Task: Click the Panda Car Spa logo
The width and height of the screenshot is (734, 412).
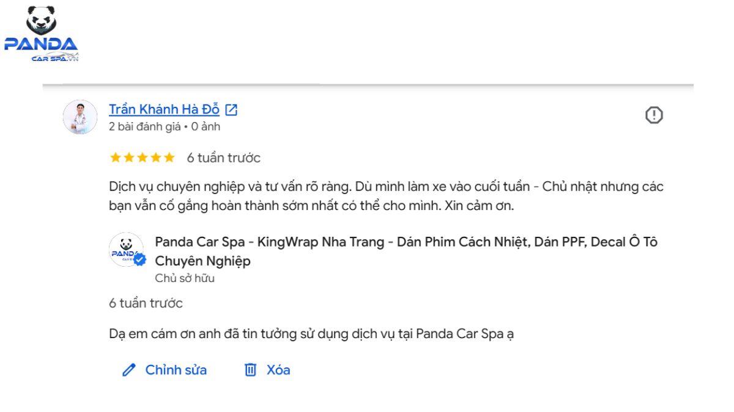Action: click(x=41, y=34)
